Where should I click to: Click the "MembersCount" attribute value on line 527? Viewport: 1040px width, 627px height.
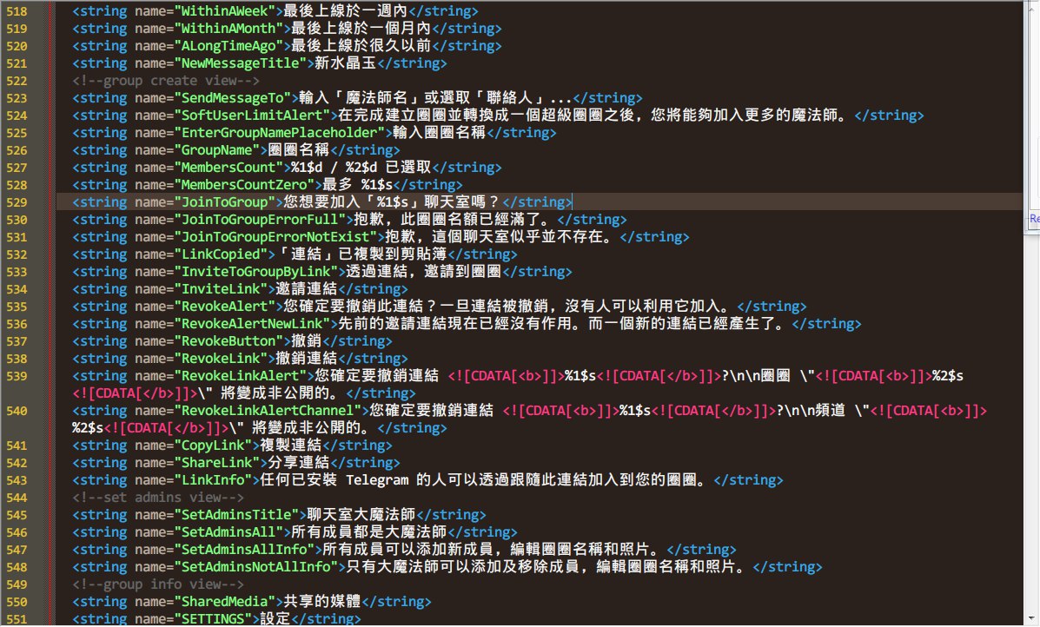coord(229,167)
